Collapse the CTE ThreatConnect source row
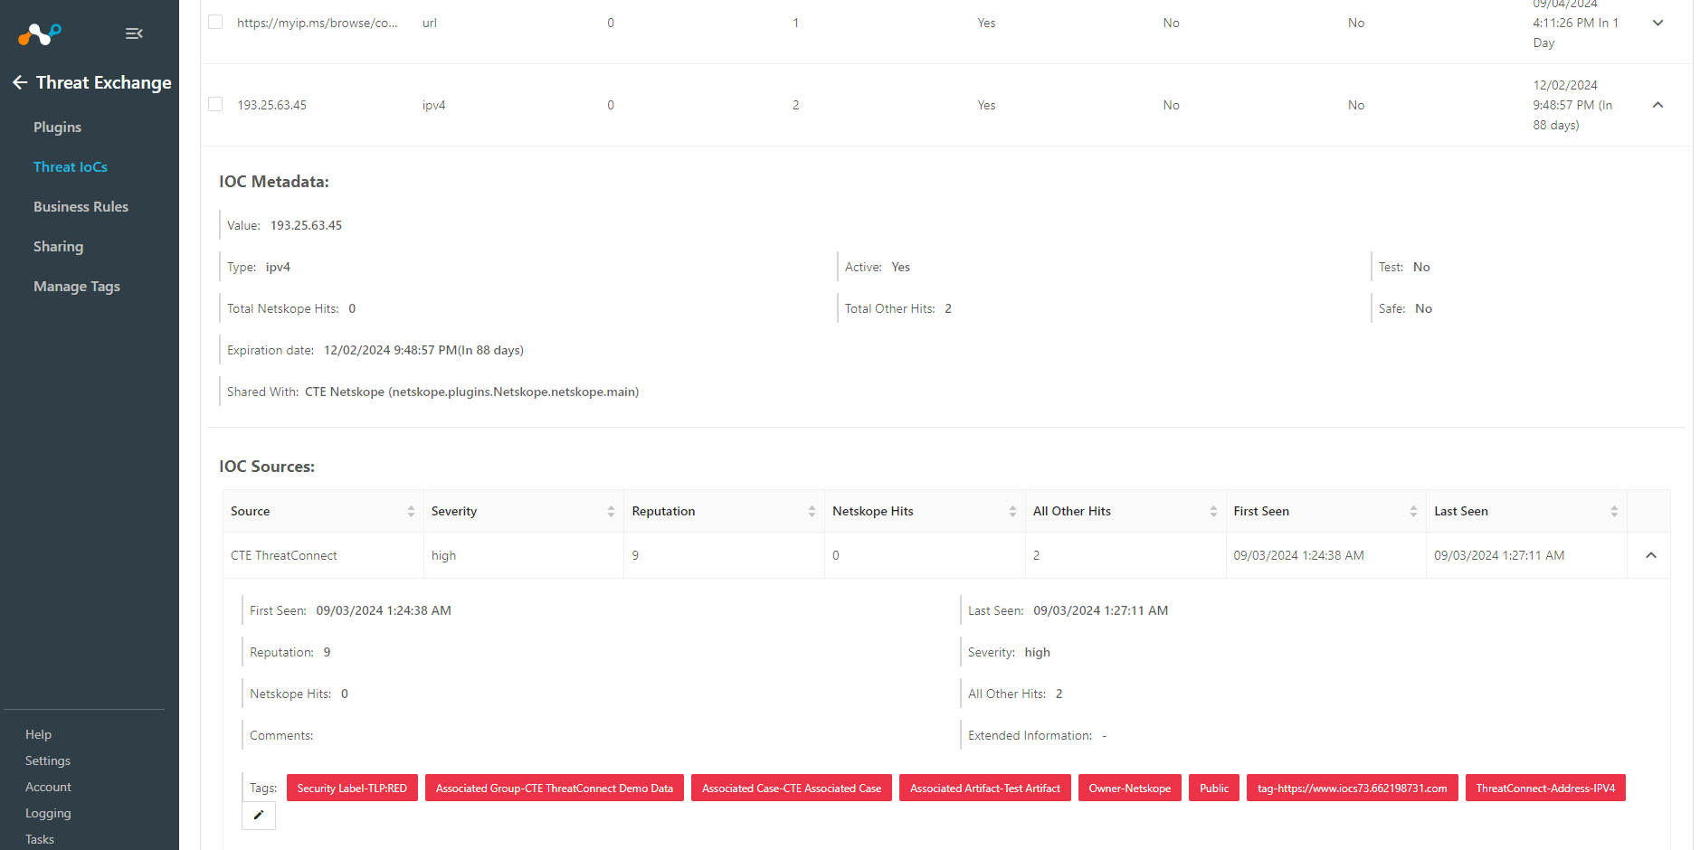 click(x=1650, y=555)
